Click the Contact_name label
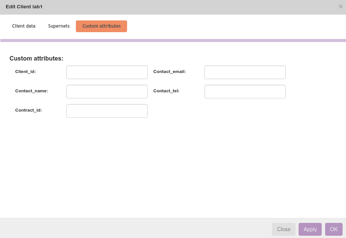 point(31,91)
